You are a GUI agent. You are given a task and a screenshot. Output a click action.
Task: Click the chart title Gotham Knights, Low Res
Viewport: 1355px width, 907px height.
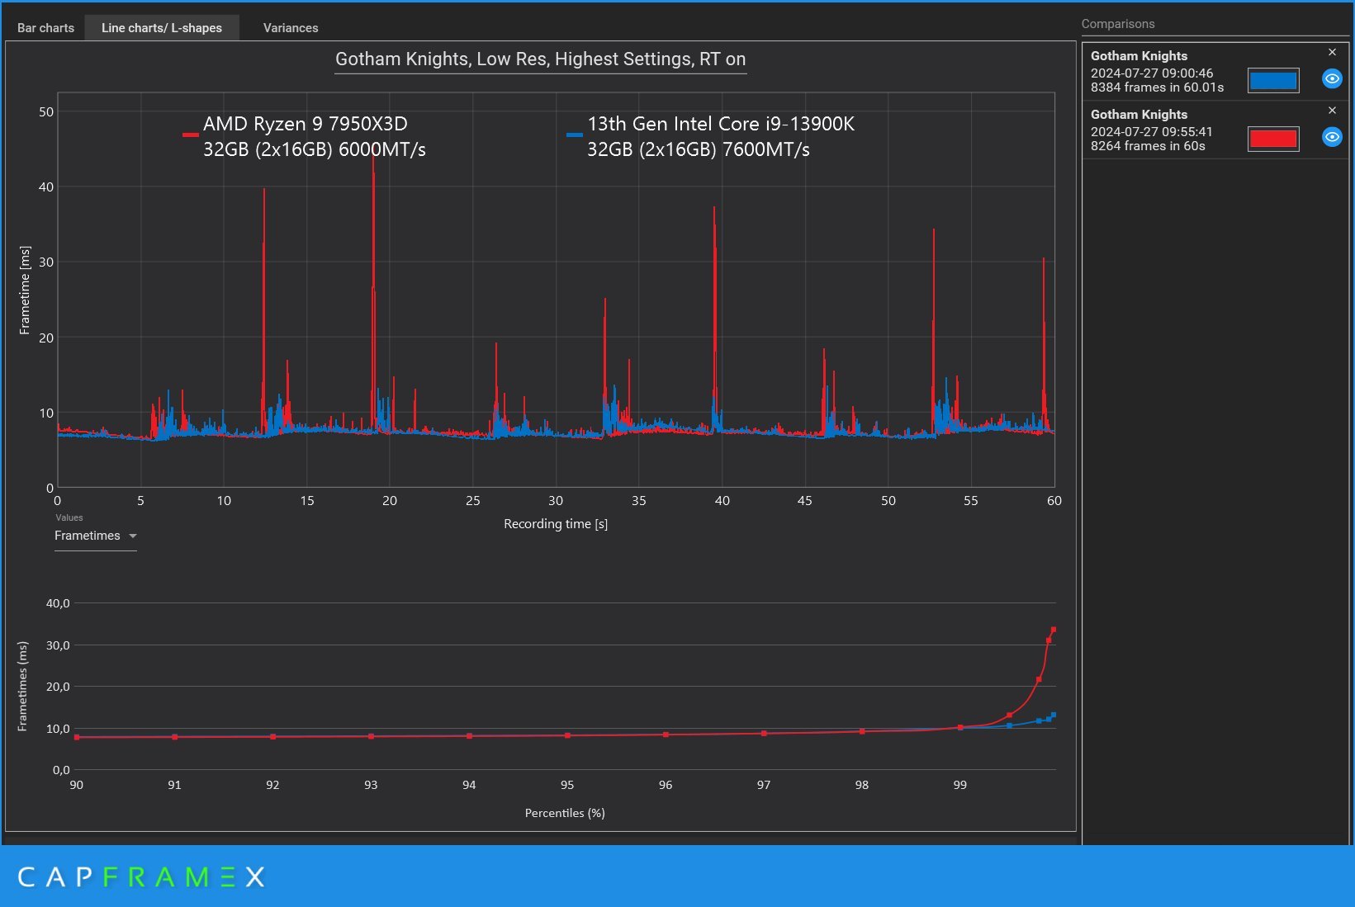[x=540, y=59]
